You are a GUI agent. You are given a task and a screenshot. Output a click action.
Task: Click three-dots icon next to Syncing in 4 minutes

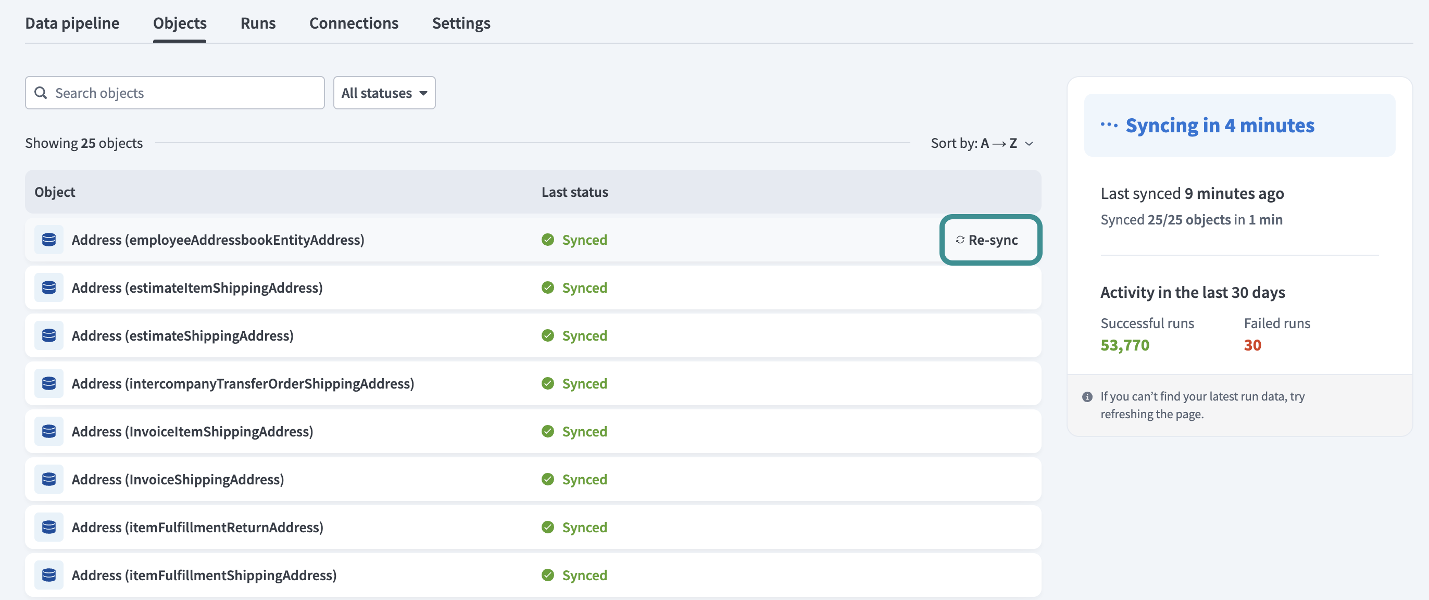point(1108,126)
